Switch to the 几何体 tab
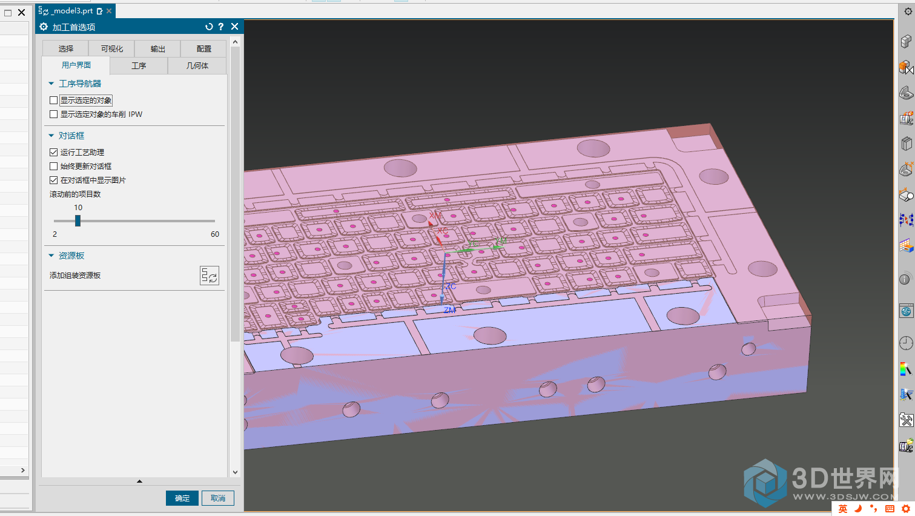The height and width of the screenshot is (516, 915). pos(197,65)
